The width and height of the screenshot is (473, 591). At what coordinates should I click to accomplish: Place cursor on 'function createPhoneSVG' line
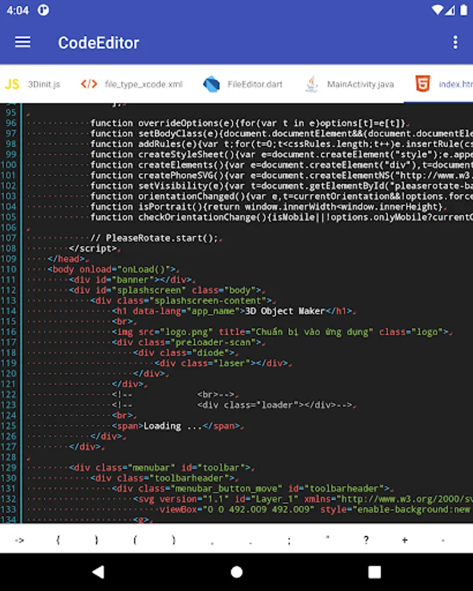coord(281,175)
